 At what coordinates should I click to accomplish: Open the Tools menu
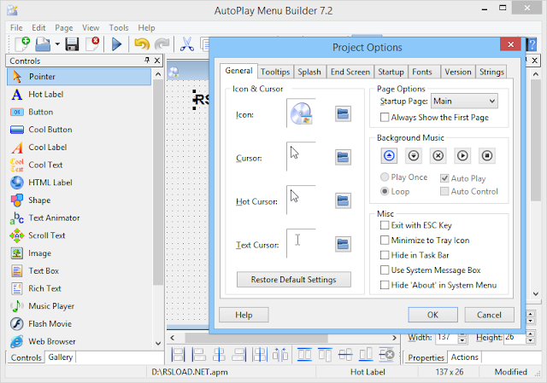119,28
